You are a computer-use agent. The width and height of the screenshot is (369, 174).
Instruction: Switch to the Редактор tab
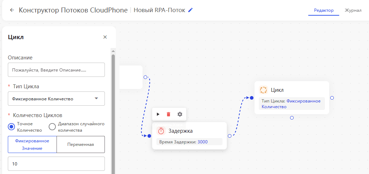coord(324,10)
